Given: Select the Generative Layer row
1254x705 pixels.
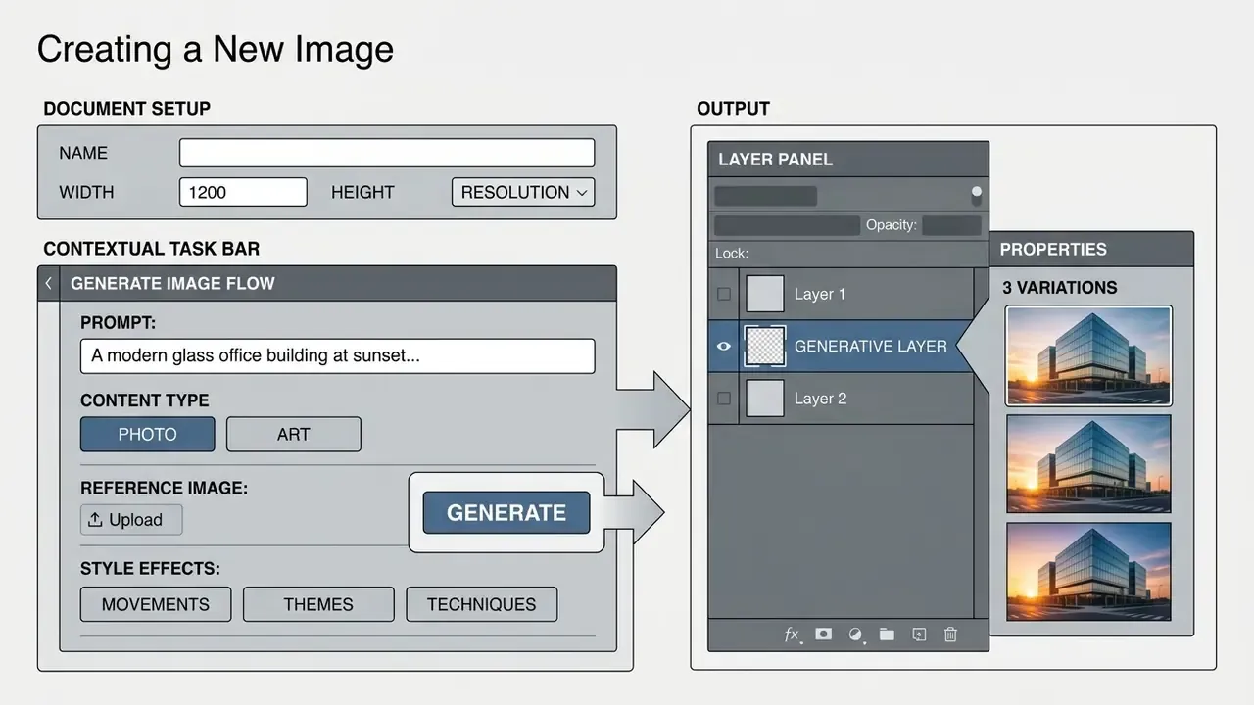Looking at the screenshot, I should pyautogui.click(x=841, y=346).
